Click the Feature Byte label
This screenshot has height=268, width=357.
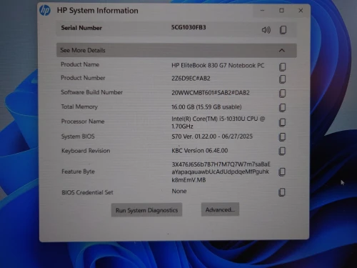(x=78, y=172)
